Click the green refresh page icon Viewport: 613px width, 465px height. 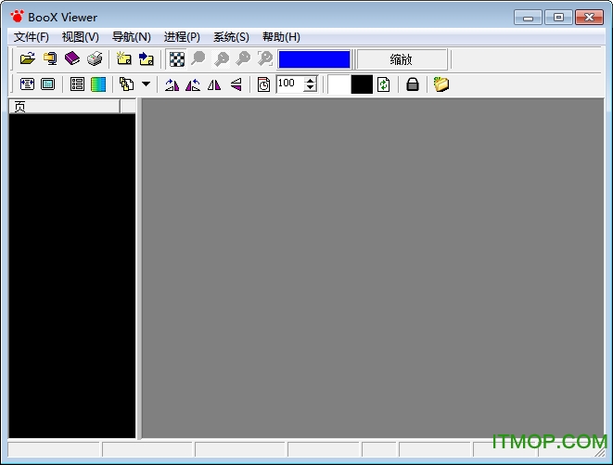tap(383, 84)
